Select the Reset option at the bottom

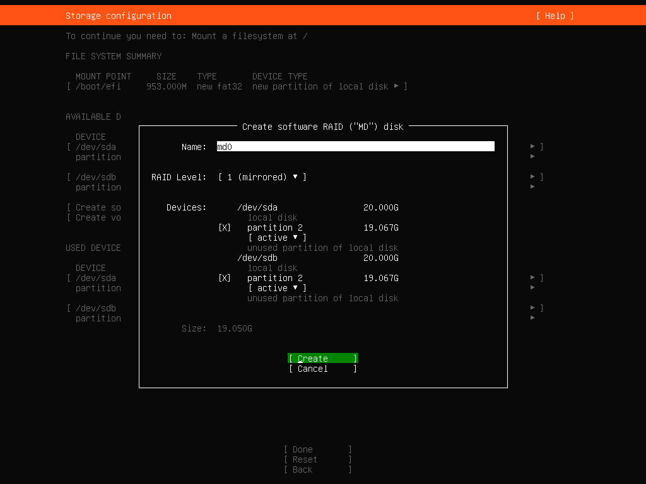pyautogui.click(x=317, y=459)
